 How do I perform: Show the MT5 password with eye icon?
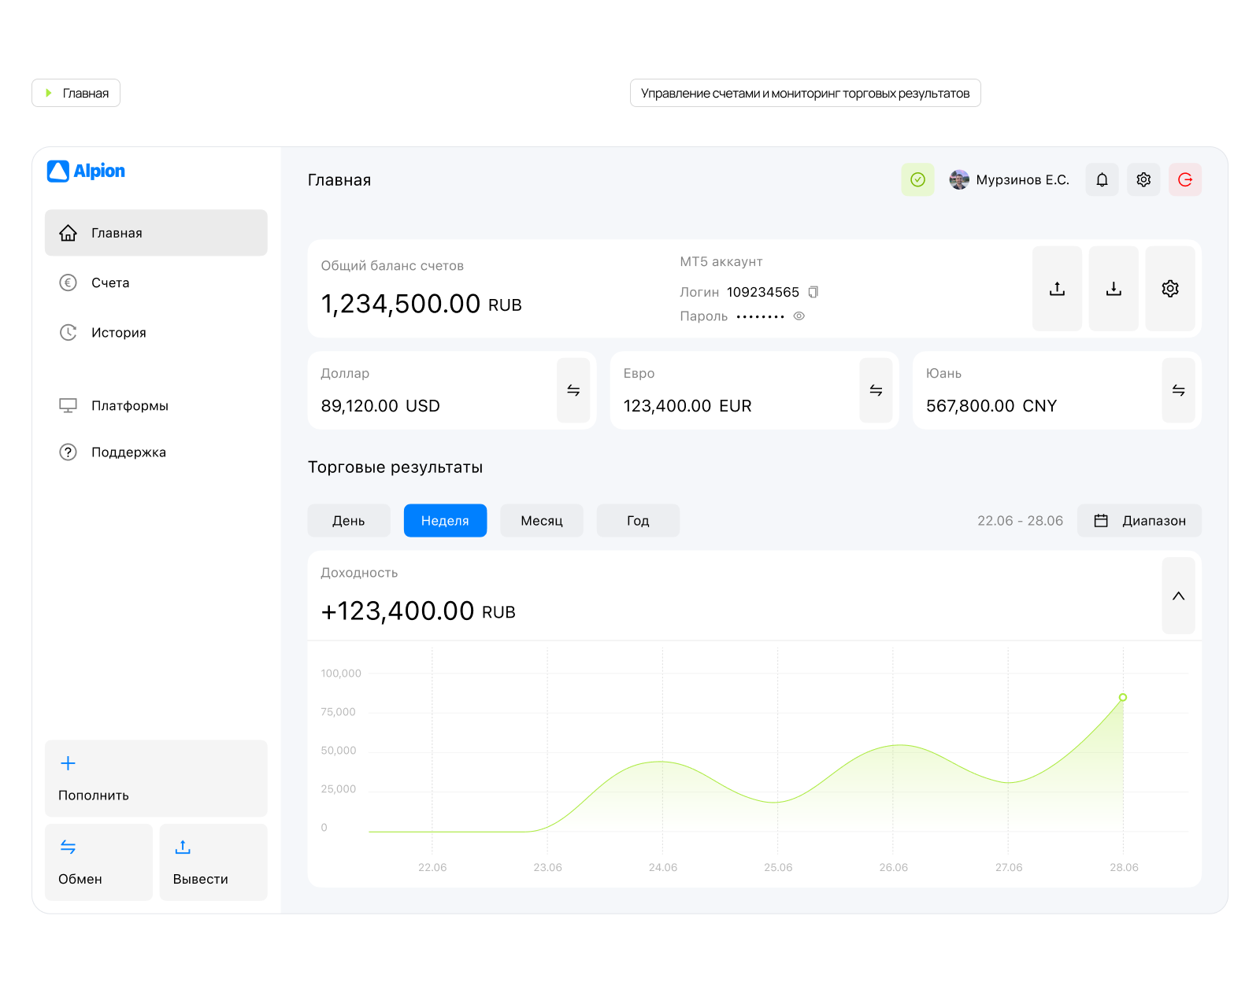coord(799,316)
